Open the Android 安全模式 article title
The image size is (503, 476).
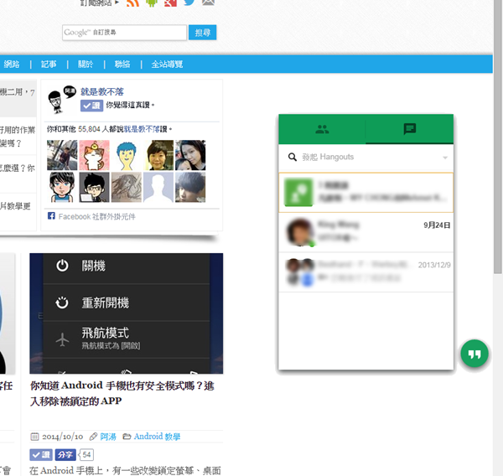pyautogui.click(x=122, y=393)
